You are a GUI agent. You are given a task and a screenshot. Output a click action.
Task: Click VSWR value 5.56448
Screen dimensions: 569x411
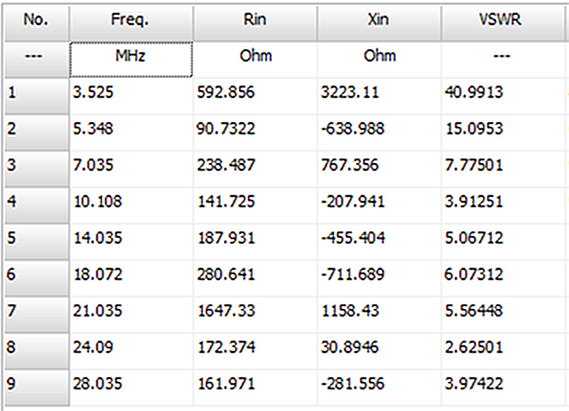coord(503,314)
